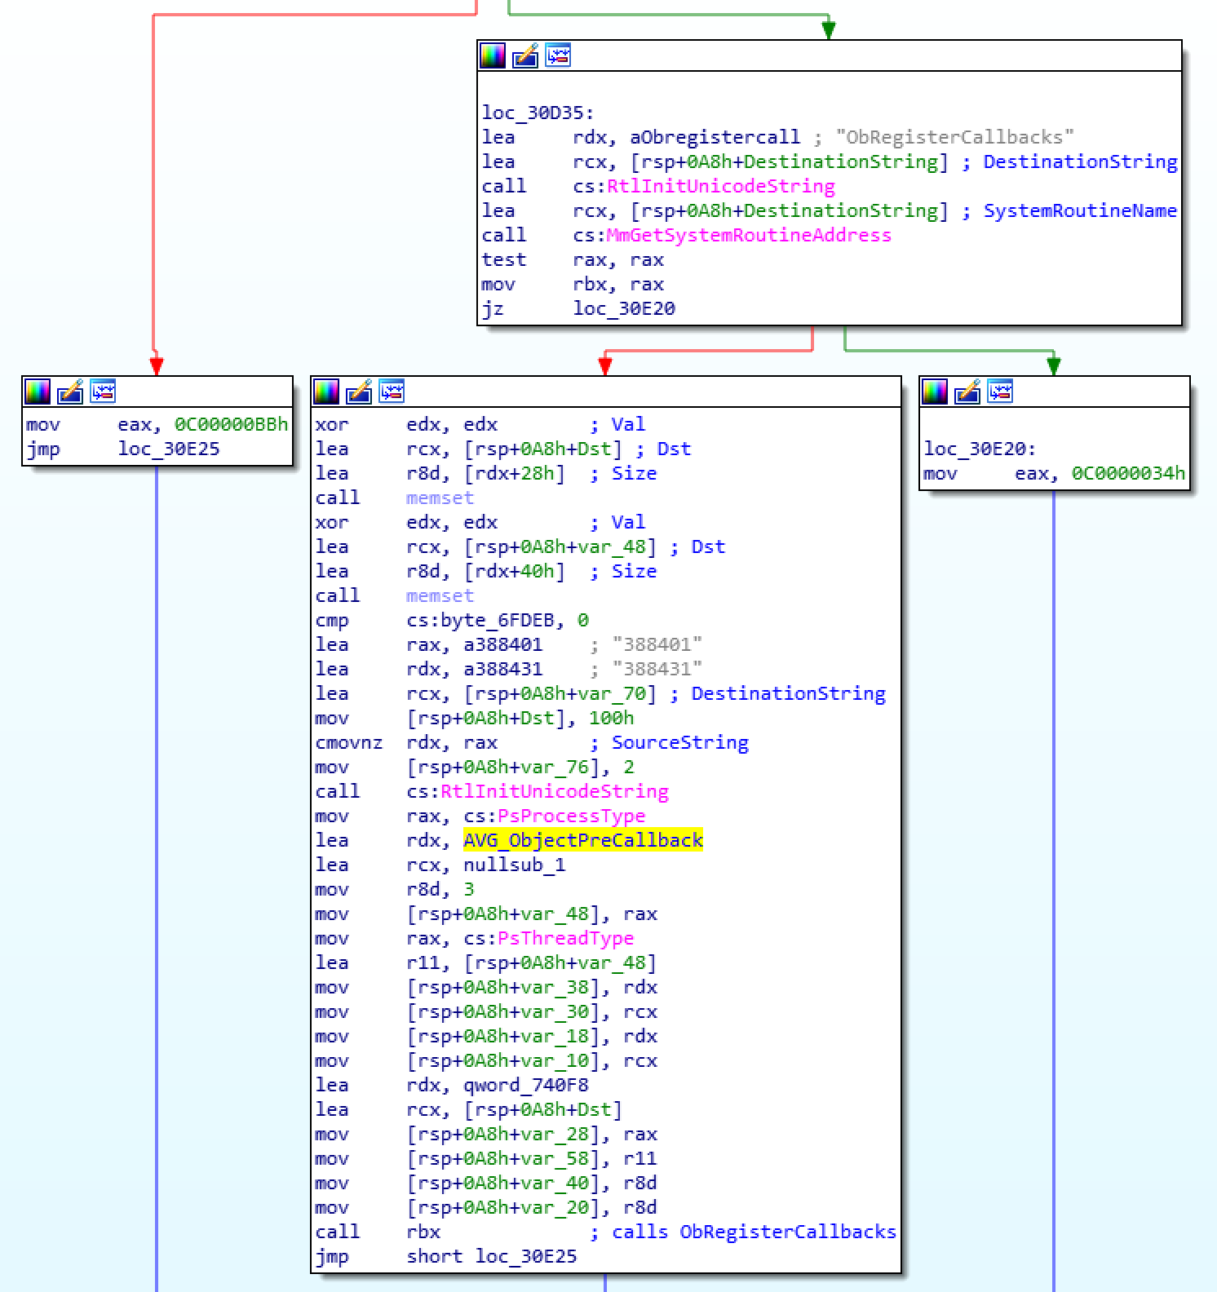Image resolution: width=1217 pixels, height=1292 pixels.
Task: Jump to loc_30E20 in jz instruction
Action: [x=624, y=308]
